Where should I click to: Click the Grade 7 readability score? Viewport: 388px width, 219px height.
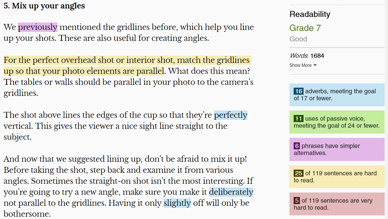pos(305,28)
